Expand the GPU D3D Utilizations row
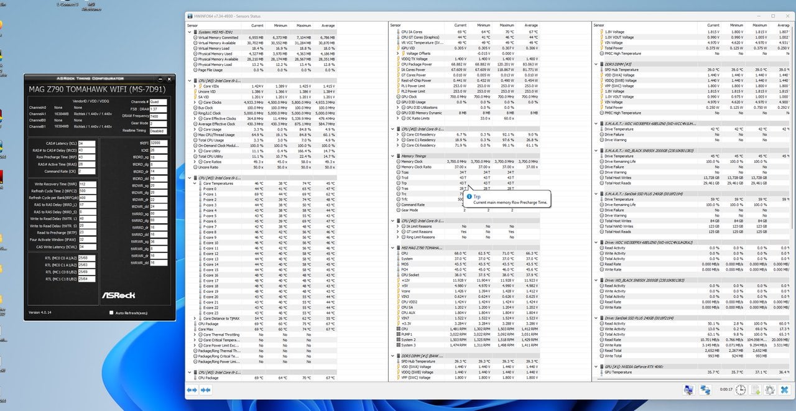 pyautogui.click(x=397, y=108)
